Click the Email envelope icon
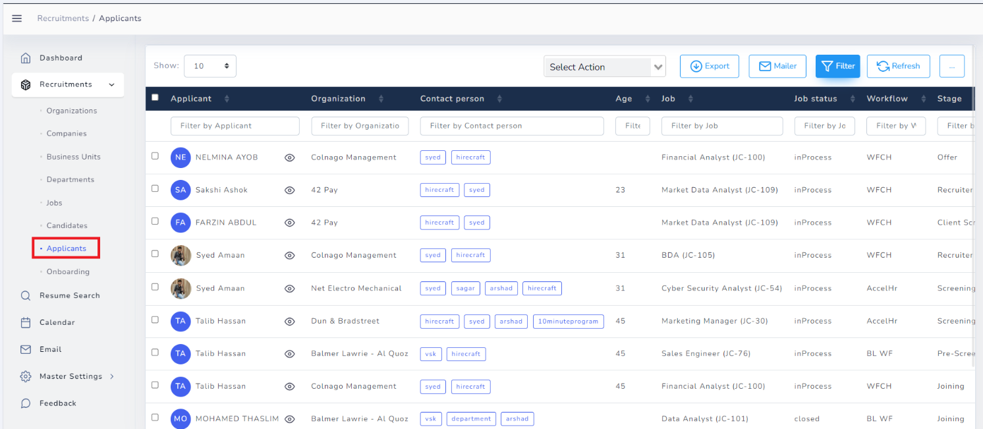Viewport: 983px width, 429px height. (x=26, y=350)
